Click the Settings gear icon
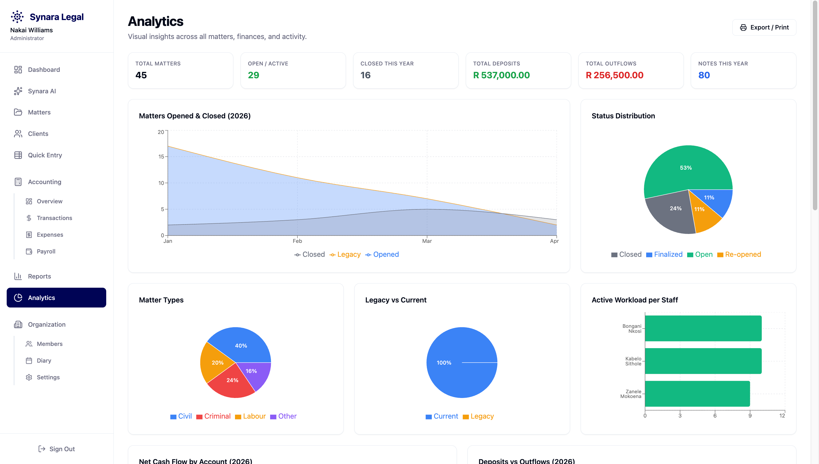This screenshot has height=464, width=819. pos(29,377)
